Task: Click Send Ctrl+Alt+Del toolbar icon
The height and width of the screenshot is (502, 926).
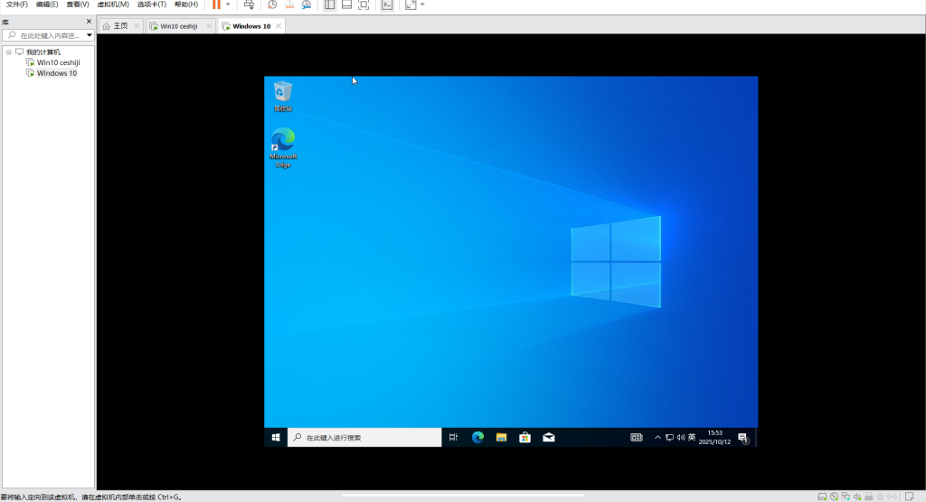Action: [249, 5]
